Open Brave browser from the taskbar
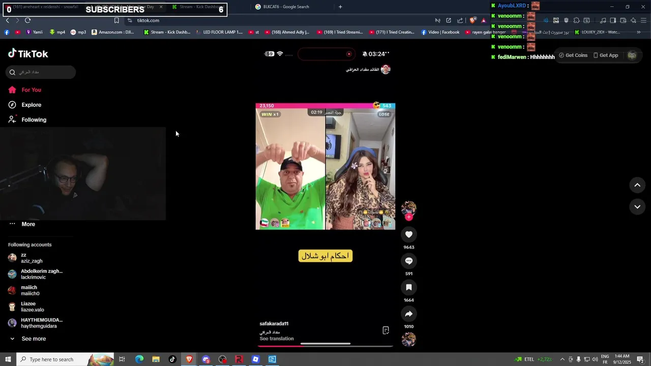651x366 pixels. (x=189, y=359)
